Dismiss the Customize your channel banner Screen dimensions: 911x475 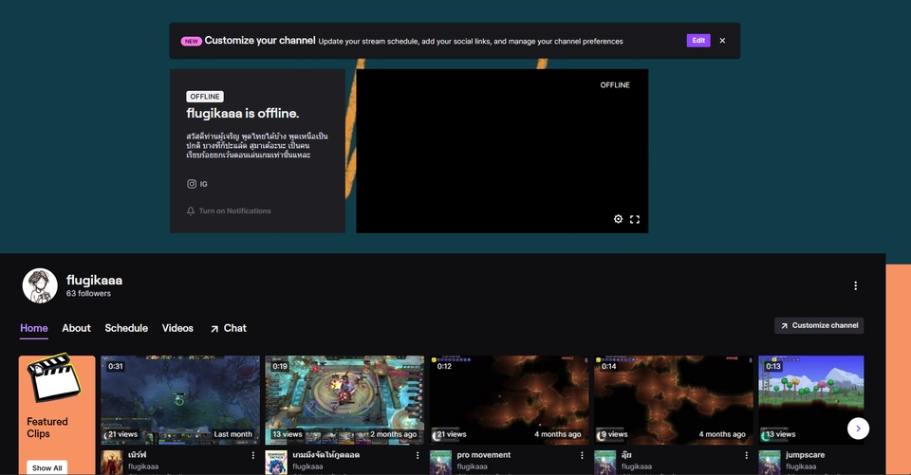click(722, 41)
